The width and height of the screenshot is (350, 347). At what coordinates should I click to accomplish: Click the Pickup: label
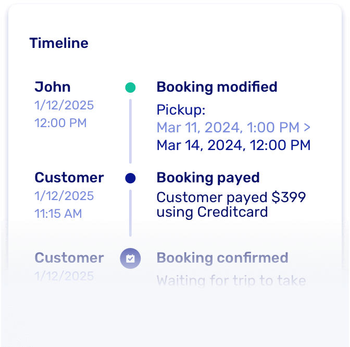(x=181, y=110)
